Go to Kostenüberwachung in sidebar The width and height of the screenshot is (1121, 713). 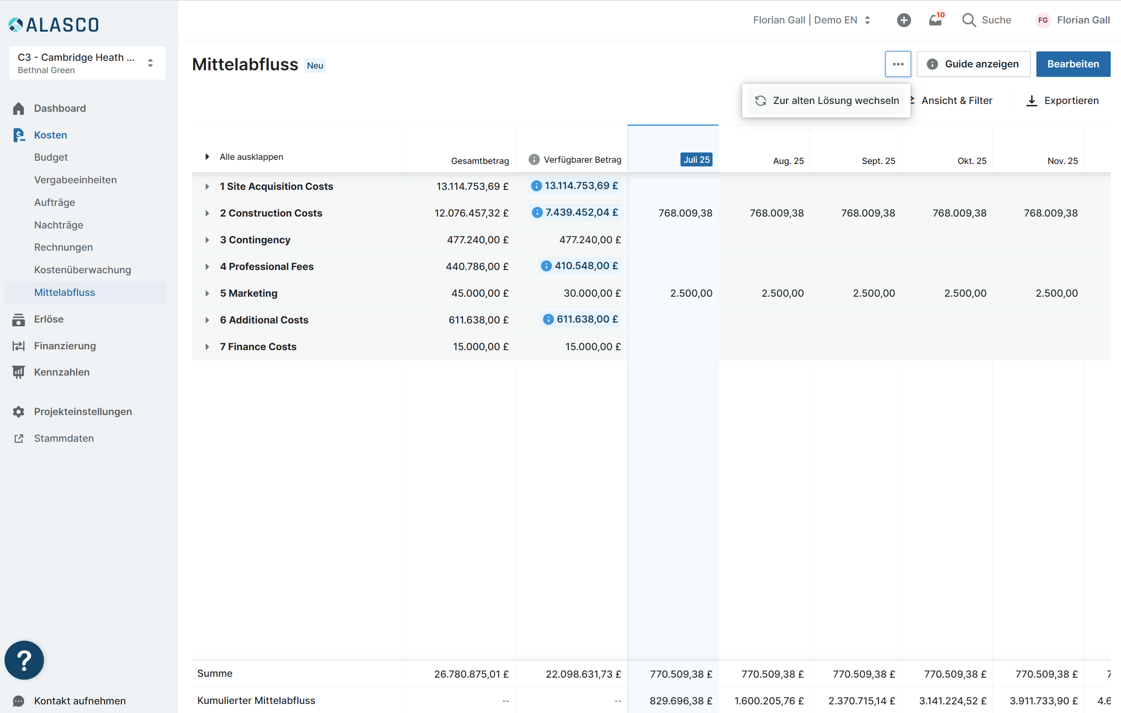pos(83,270)
